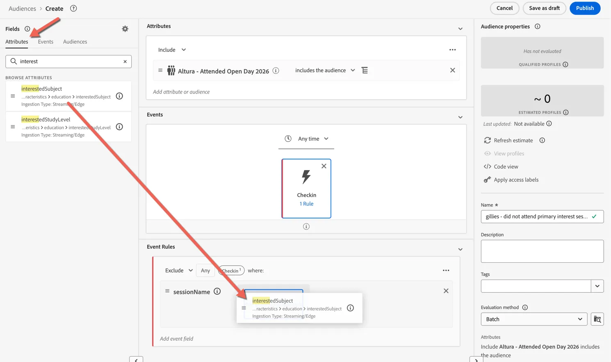Open the Fields settings gear

click(x=125, y=29)
